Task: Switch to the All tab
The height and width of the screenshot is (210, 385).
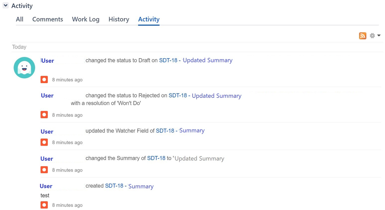Action: coord(20,19)
